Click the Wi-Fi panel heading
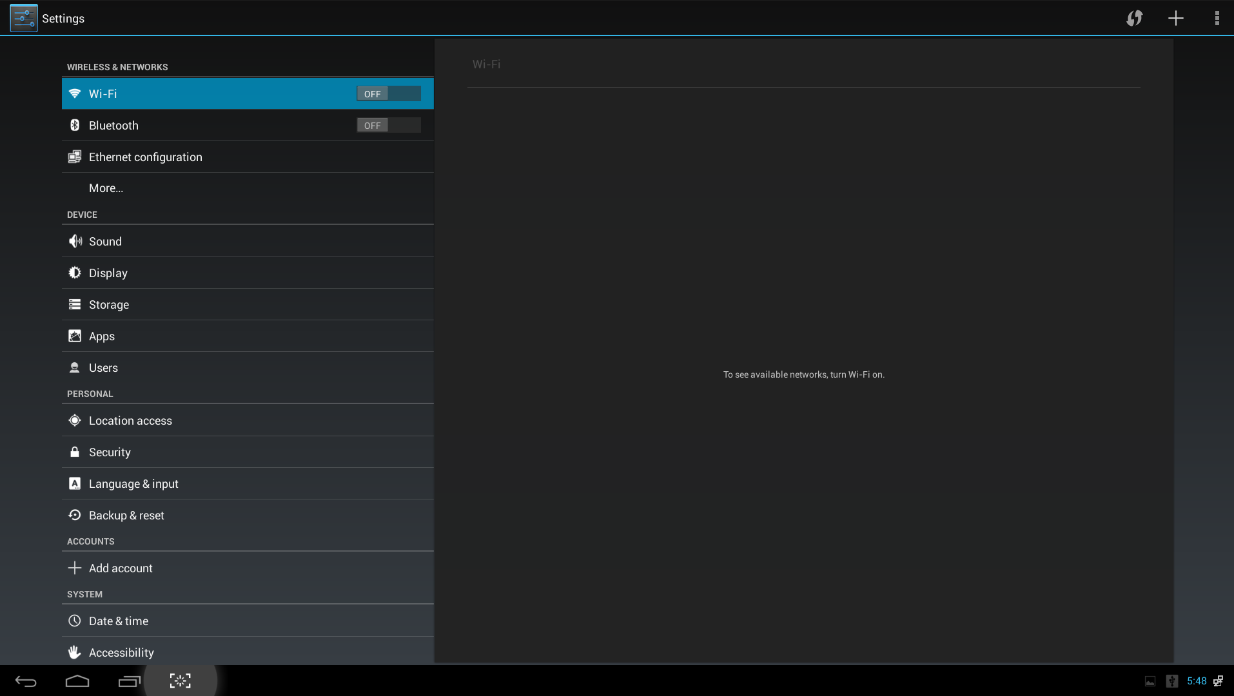This screenshot has width=1234, height=696. coord(487,64)
